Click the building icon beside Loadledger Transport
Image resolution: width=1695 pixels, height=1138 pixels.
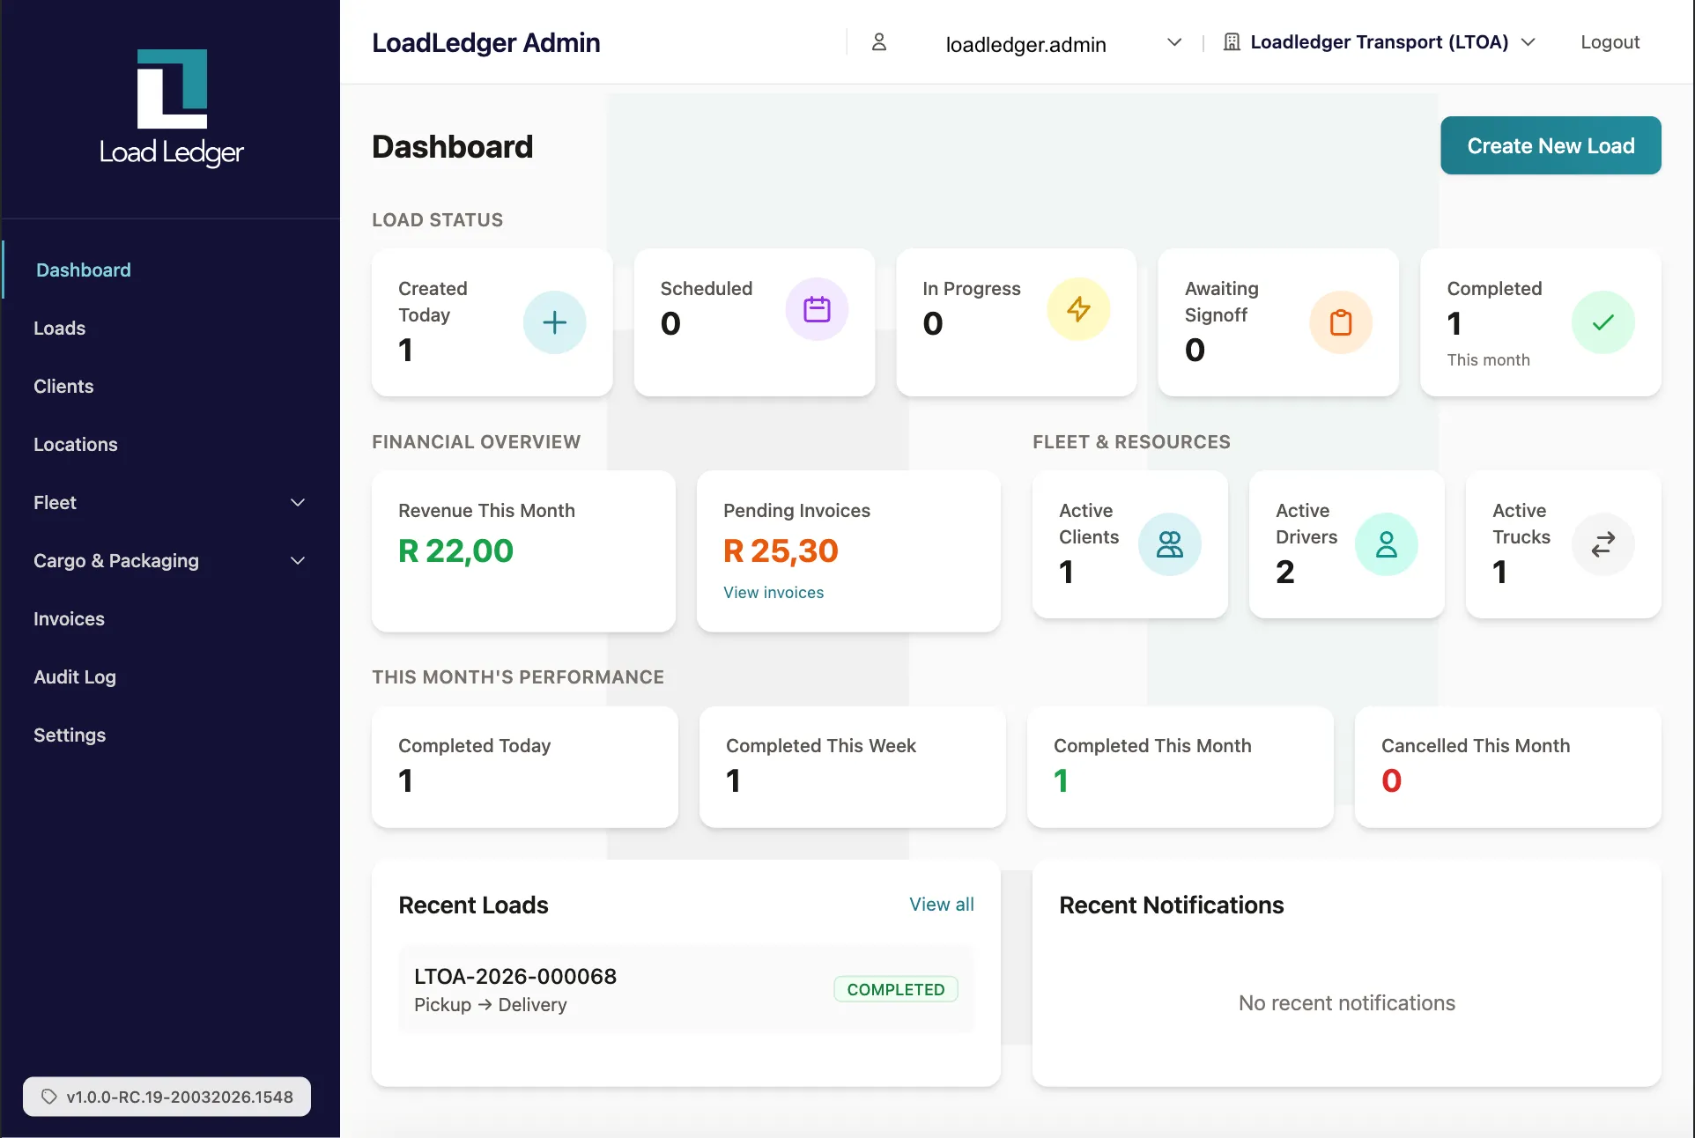click(1230, 41)
